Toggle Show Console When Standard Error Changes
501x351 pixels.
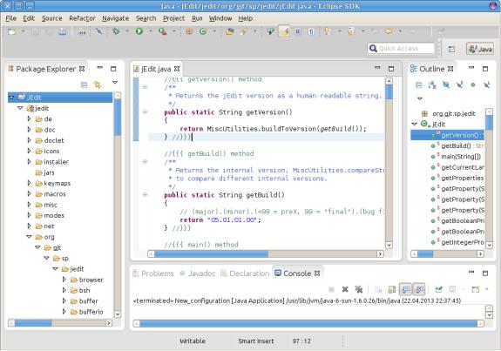[419, 289]
